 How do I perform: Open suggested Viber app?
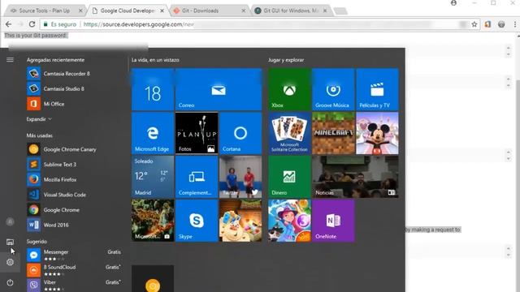coord(75,285)
